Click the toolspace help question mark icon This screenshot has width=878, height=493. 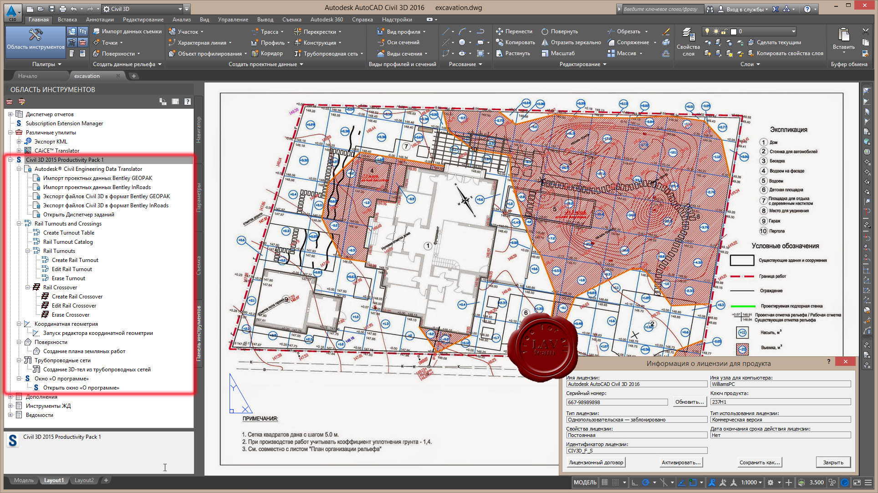point(187,102)
